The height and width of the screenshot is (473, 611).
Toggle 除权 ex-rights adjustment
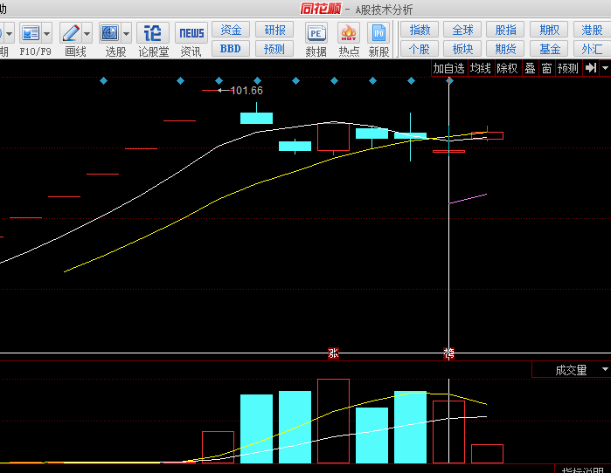pyautogui.click(x=507, y=68)
